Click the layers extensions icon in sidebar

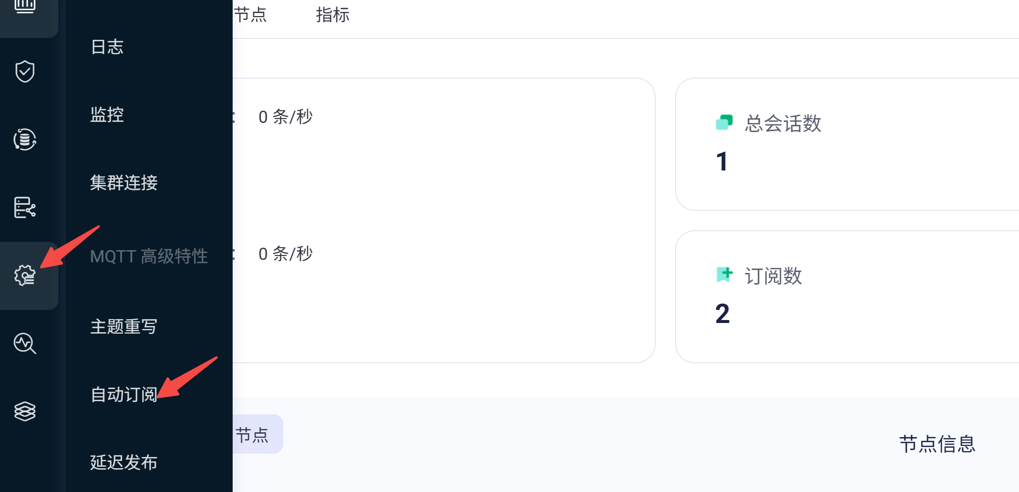24,411
